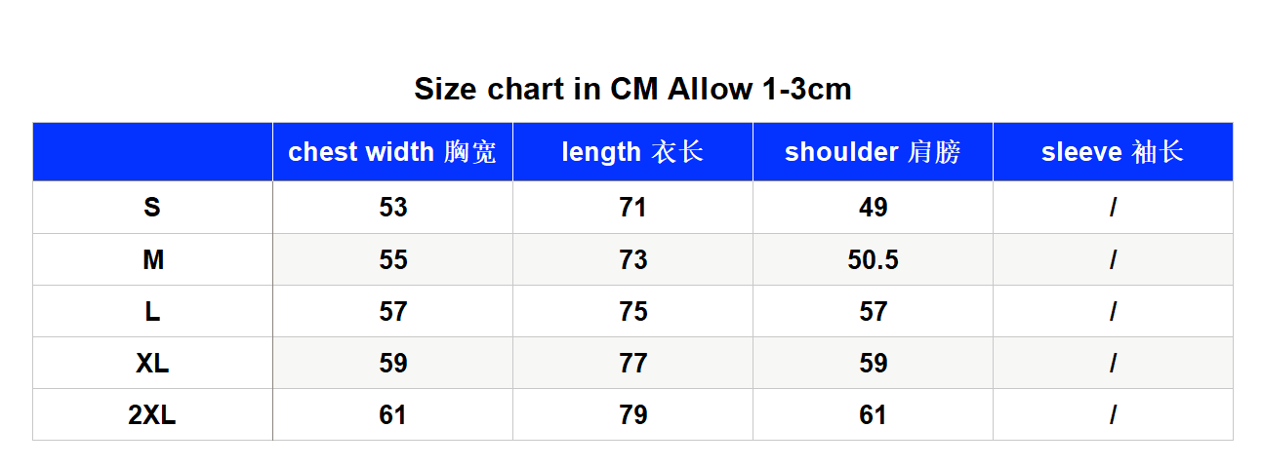This screenshot has height=467, width=1262.
Task: Click the 'shoulder 肩膀' column header
Action: click(873, 152)
